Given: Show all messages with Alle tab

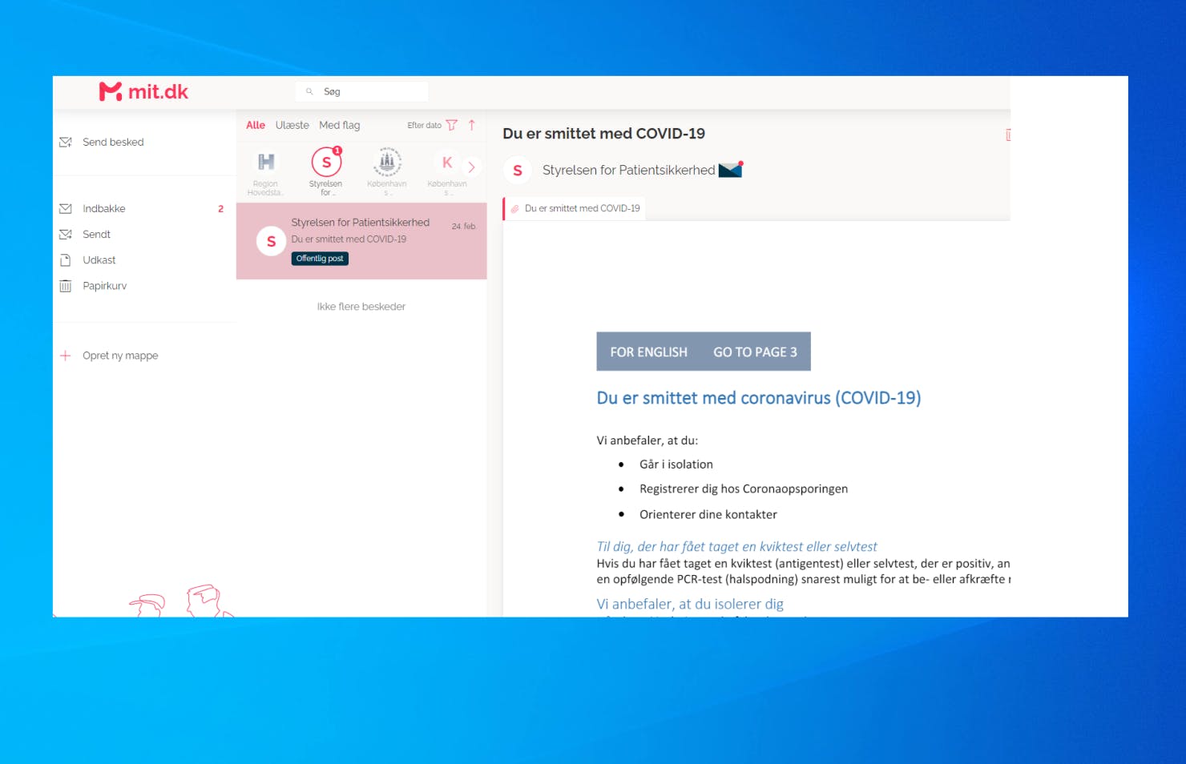Looking at the screenshot, I should tap(256, 125).
